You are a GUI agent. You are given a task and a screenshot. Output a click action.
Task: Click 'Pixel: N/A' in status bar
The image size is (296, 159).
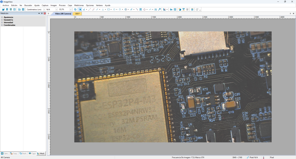tap(254, 157)
